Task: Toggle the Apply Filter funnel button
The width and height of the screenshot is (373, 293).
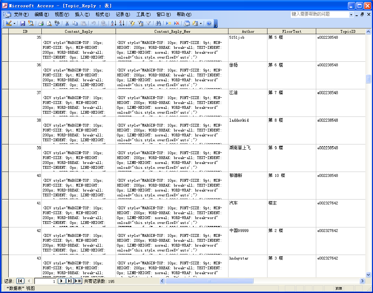Action: 148,23
